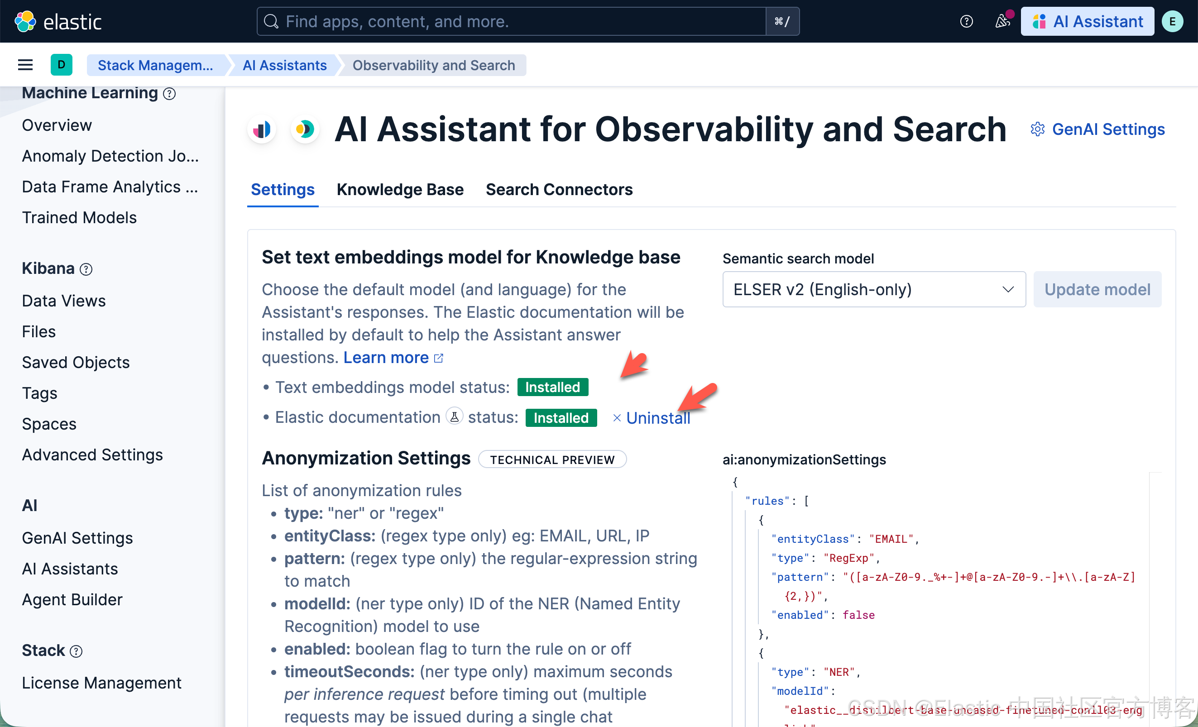The width and height of the screenshot is (1198, 727).
Task: Open Trained Models in the sidebar
Action: (79, 217)
